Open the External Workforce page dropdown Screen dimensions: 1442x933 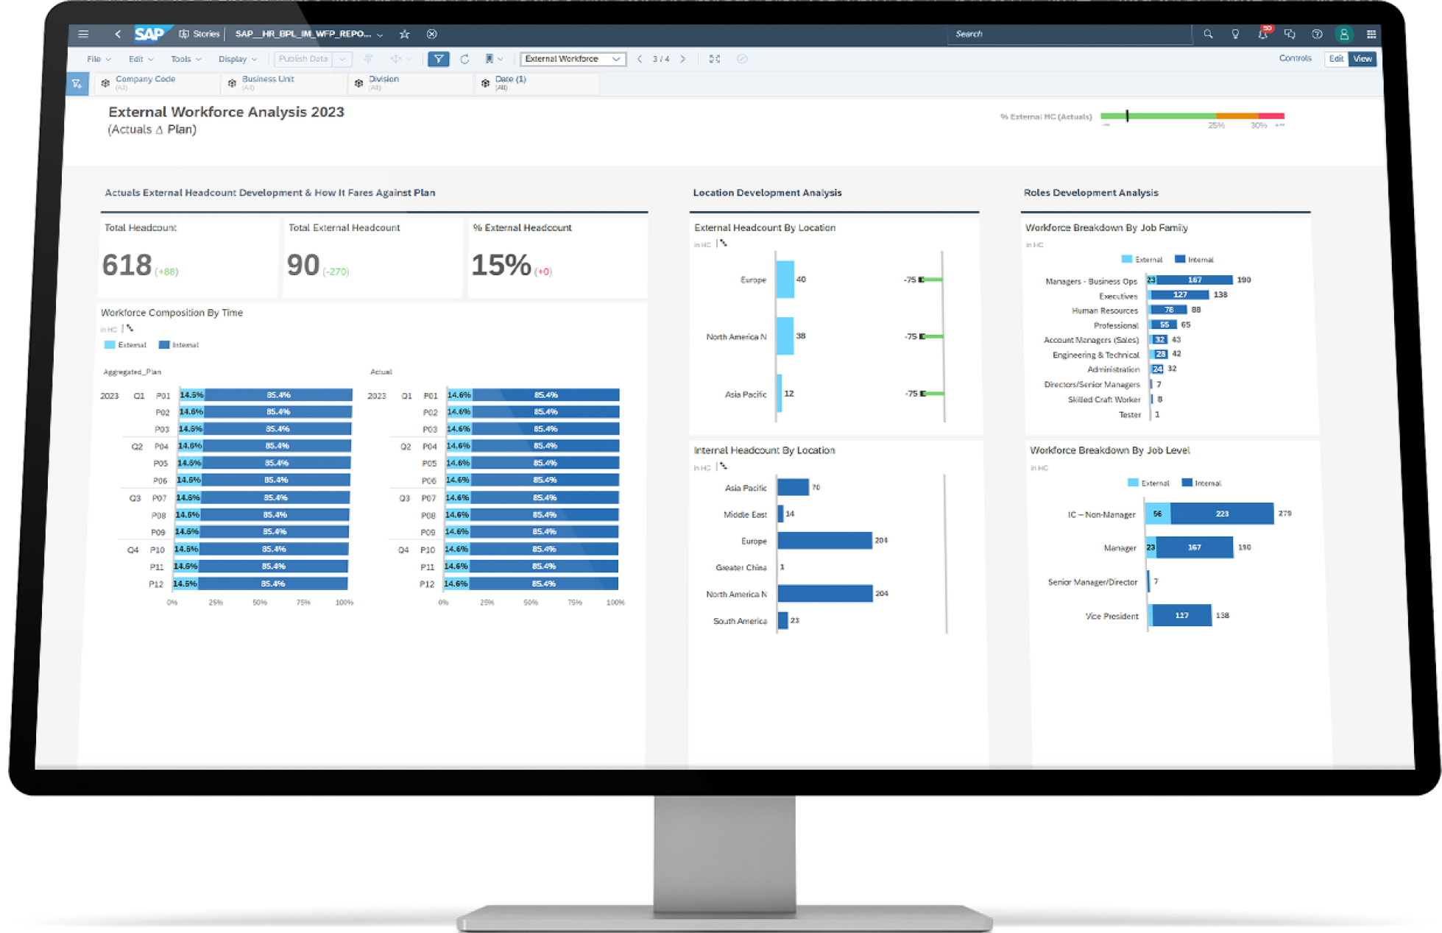(573, 59)
